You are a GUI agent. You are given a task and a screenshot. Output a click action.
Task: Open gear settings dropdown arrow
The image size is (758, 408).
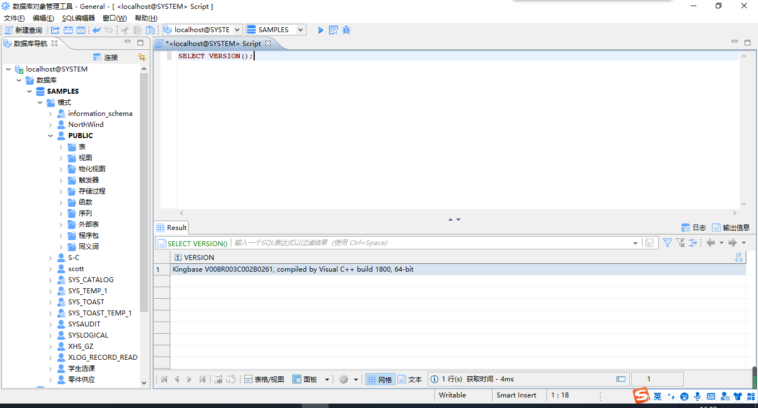(356, 380)
